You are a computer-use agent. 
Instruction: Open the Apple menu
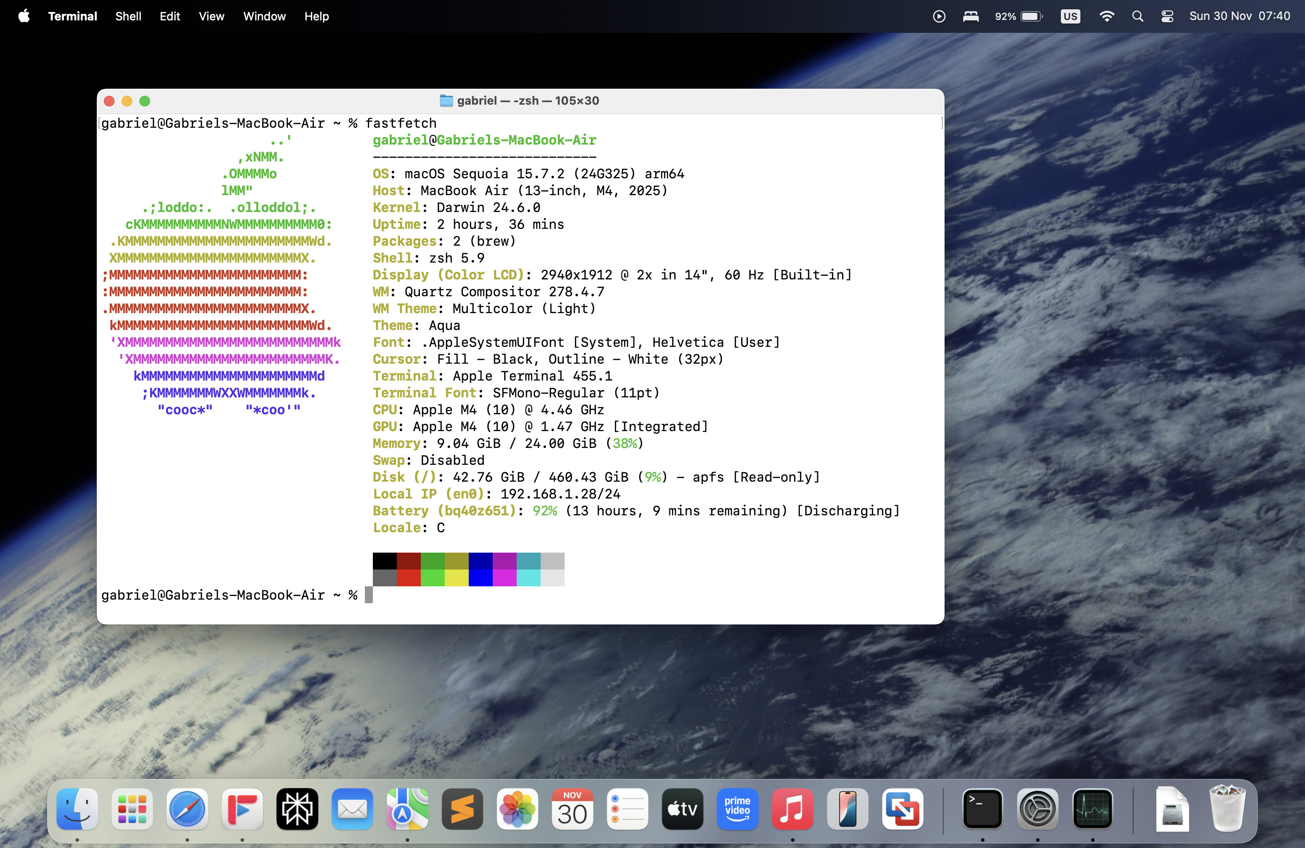click(x=24, y=16)
